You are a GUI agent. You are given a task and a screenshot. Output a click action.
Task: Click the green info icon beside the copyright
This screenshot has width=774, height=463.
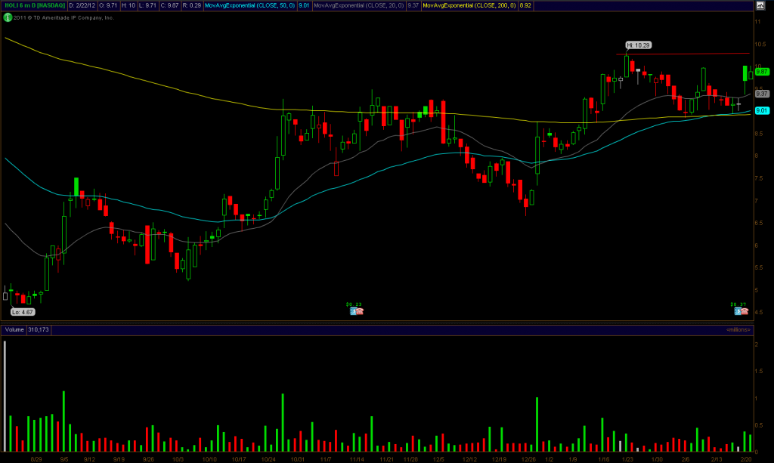[8, 17]
